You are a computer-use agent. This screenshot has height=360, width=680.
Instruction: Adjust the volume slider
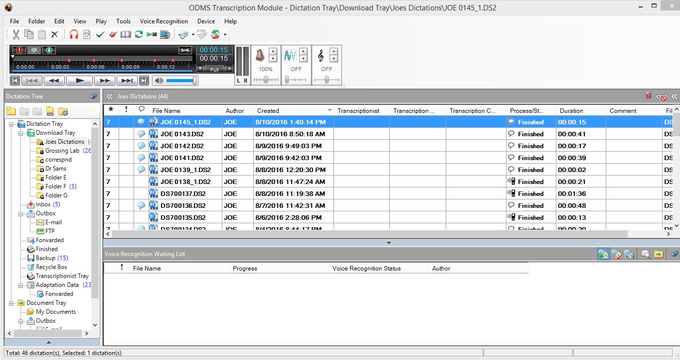click(x=182, y=81)
